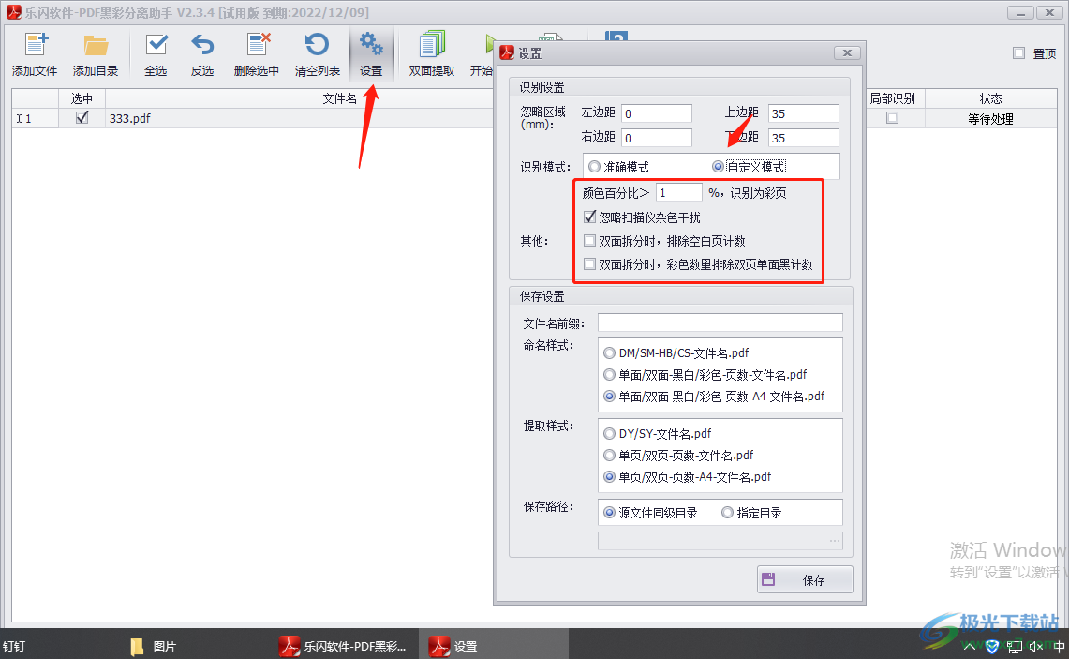Invert the selection with 反选
Image resolution: width=1069 pixels, height=659 pixels.
click(x=202, y=54)
